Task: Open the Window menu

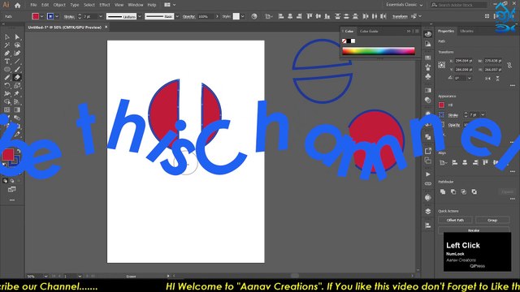Action: pos(136,5)
